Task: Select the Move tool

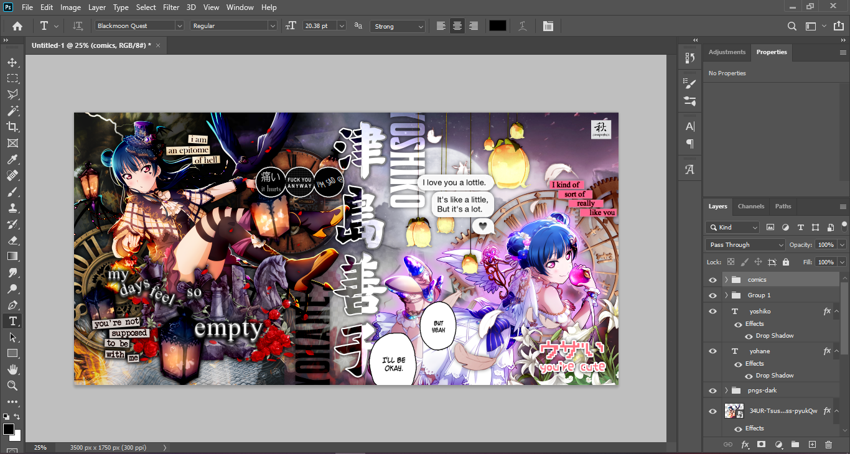Action: 12,62
